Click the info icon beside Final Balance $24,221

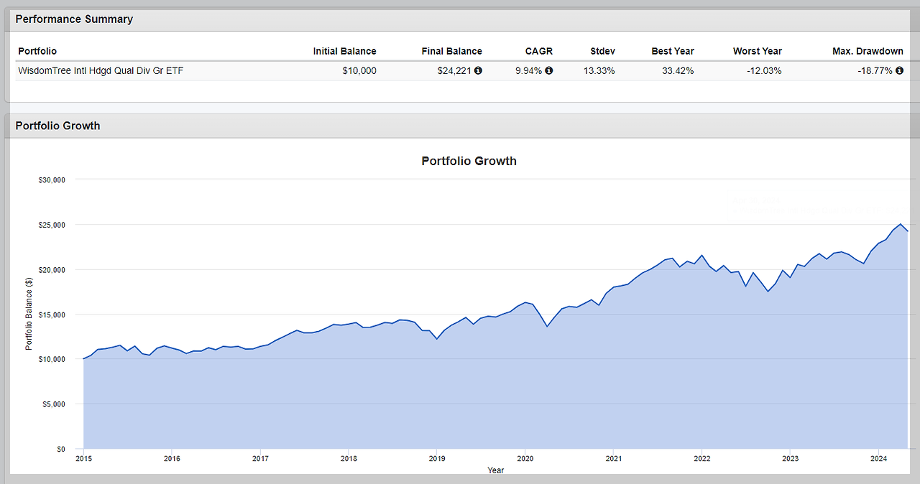(x=478, y=70)
